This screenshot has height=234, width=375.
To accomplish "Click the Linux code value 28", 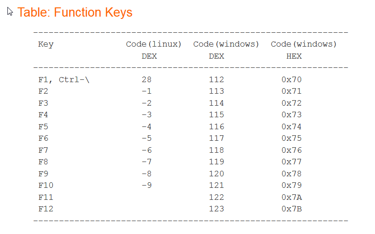I will pos(147,79).
